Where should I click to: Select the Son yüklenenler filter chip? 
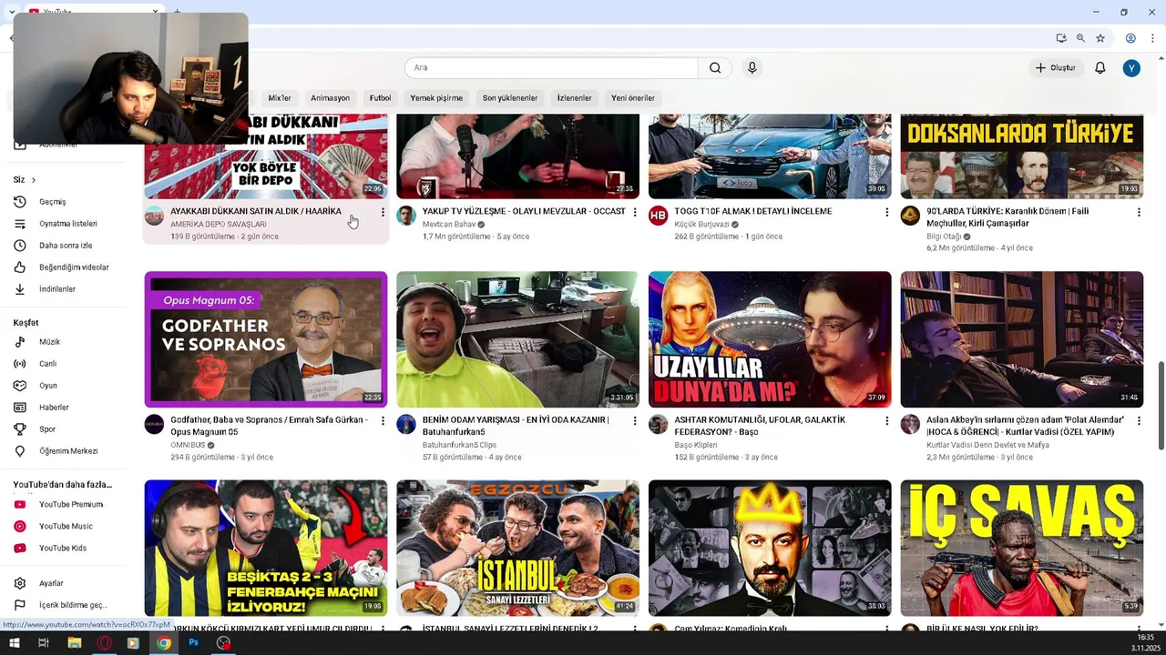point(510,98)
